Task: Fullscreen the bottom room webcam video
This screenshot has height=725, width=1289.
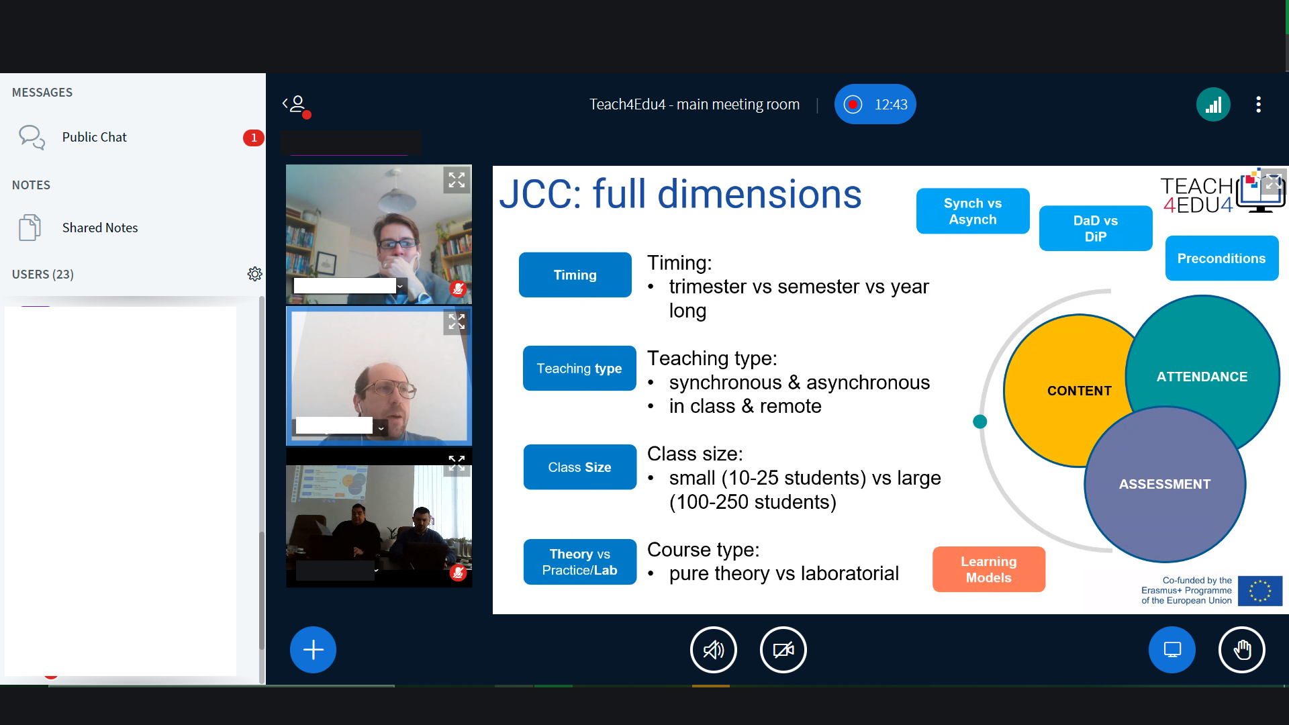Action: point(457,463)
